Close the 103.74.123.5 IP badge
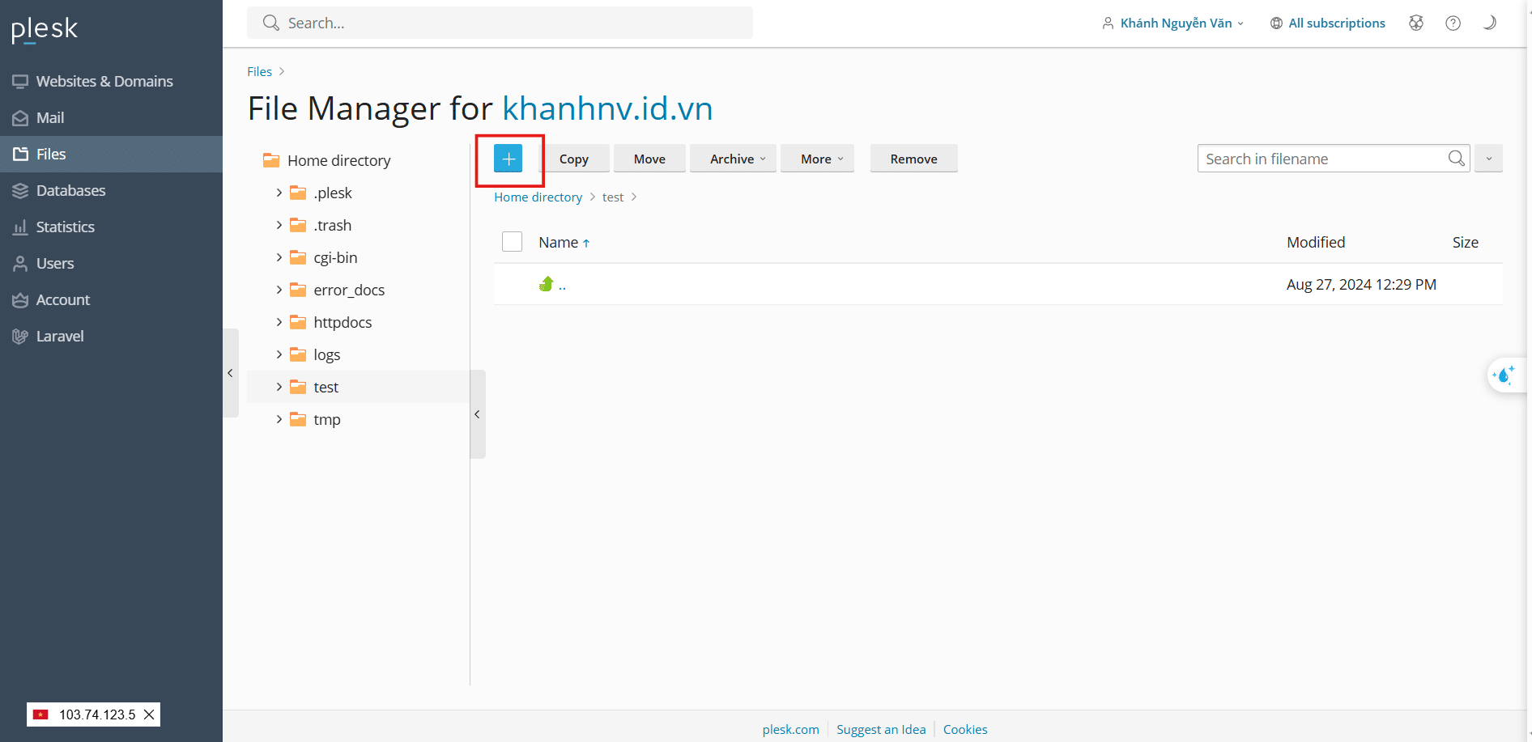 click(x=149, y=714)
